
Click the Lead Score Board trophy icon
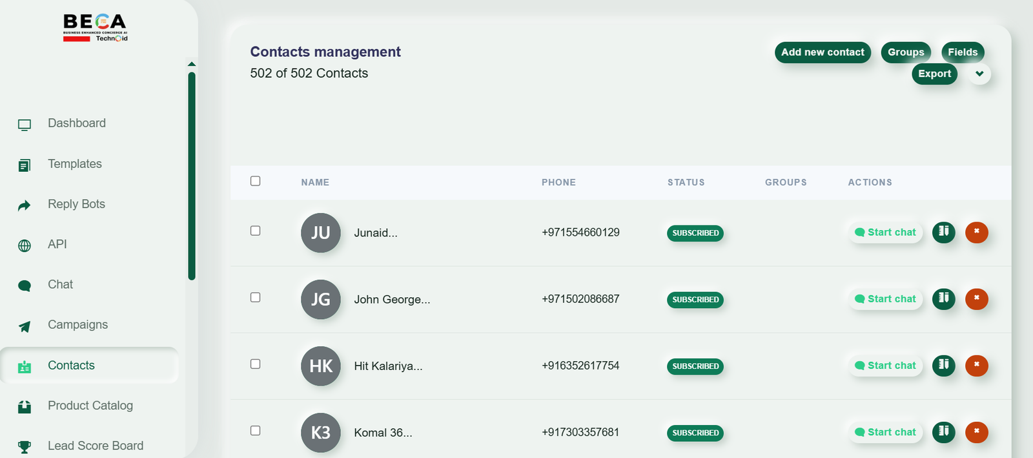point(25,446)
